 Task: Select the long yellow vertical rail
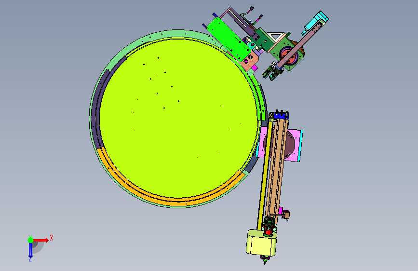pos(265,175)
